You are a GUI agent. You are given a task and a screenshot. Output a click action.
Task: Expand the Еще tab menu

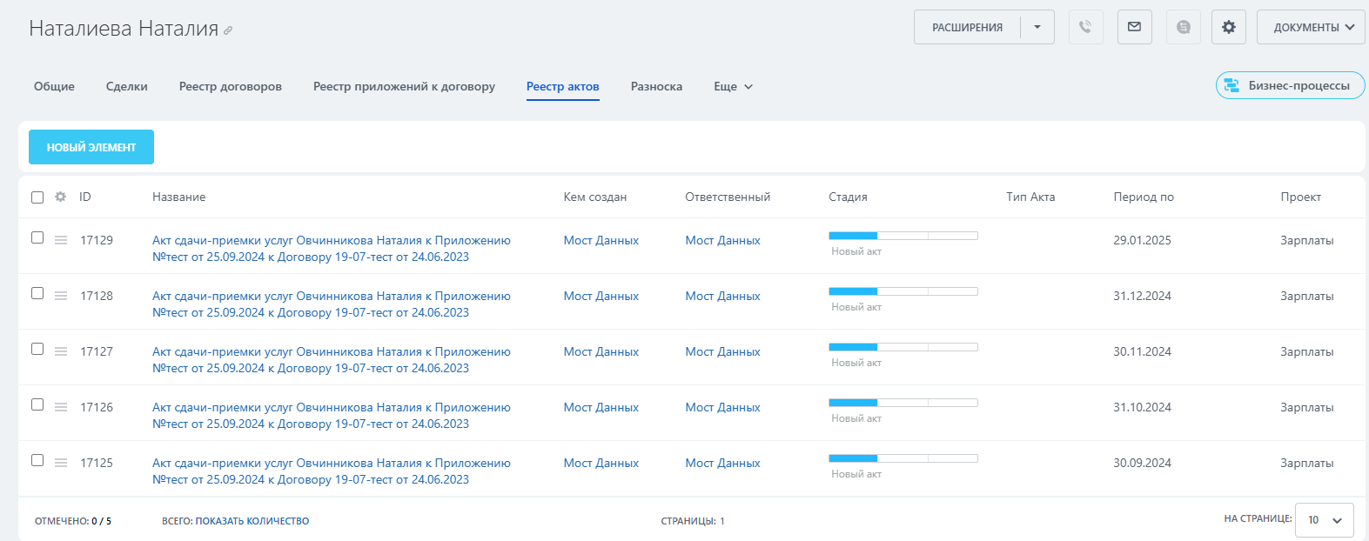(x=733, y=86)
